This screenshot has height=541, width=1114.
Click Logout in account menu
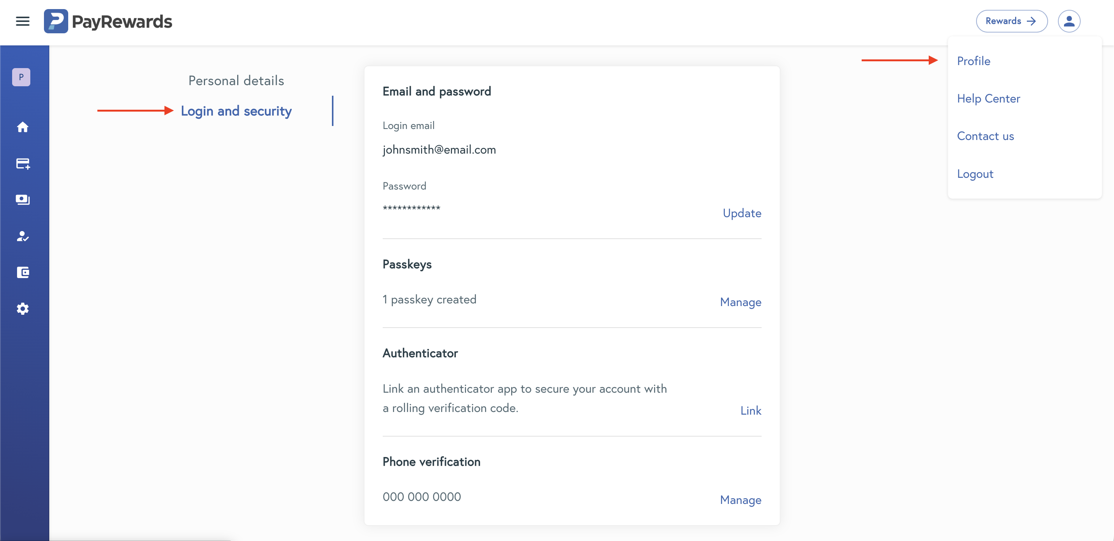975,174
